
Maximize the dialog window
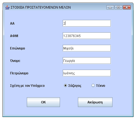119,7
